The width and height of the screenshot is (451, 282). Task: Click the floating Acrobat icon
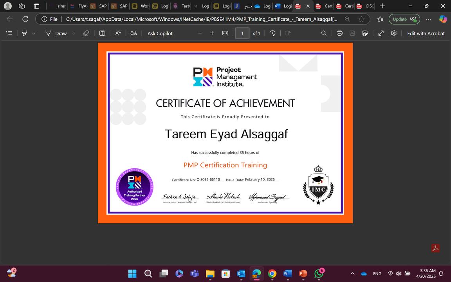click(x=435, y=248)
